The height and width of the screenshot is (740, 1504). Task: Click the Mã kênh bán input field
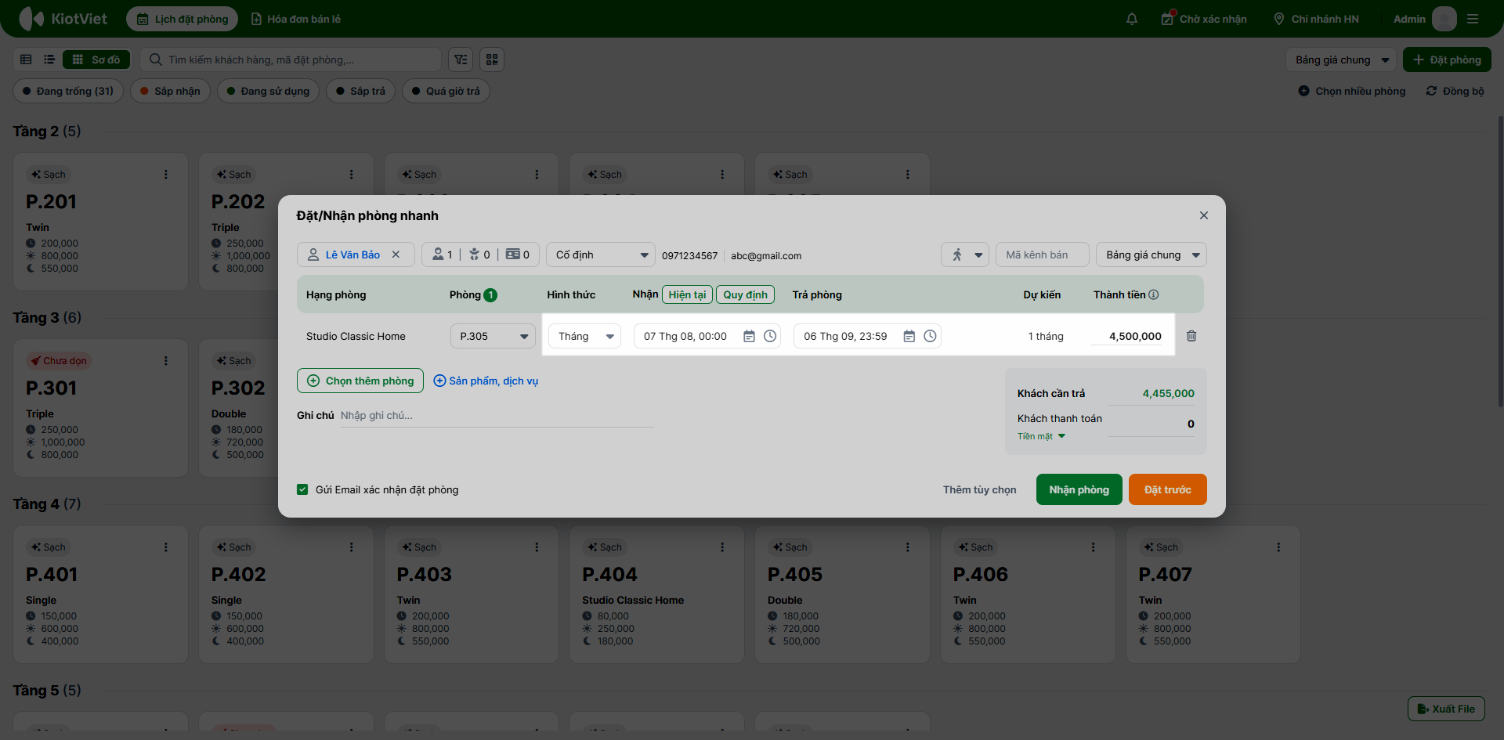(x=1043, y=254)
